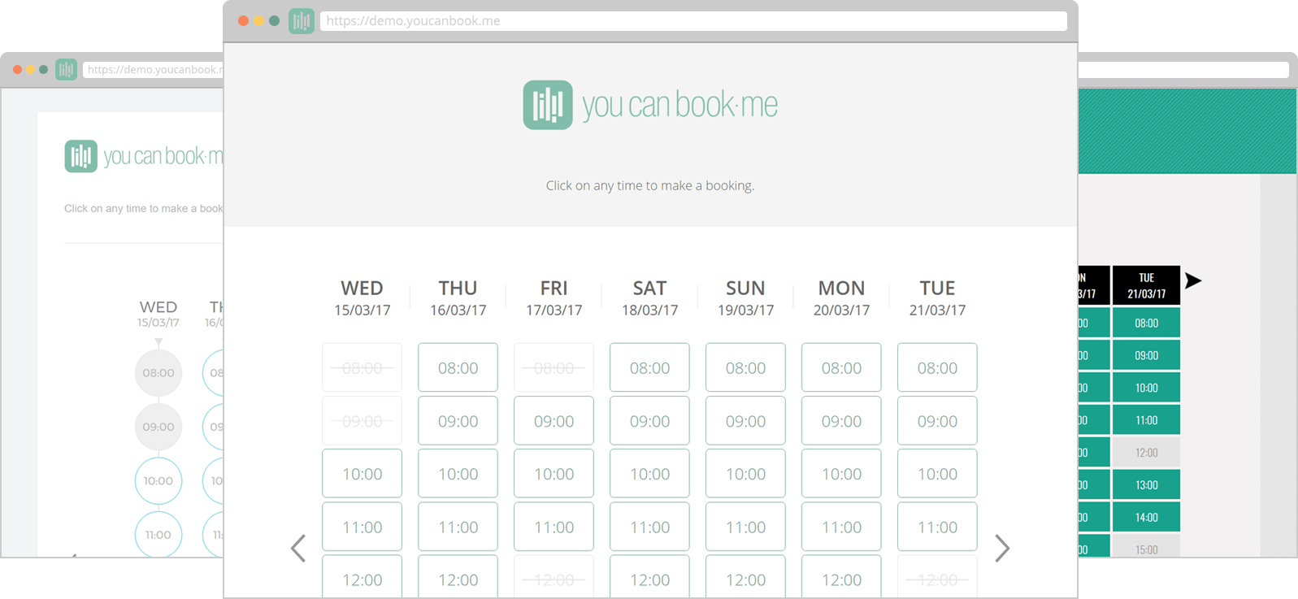Book Thursday 16/03/17 at 08:00 in front window
This screenshot has height=599, width=1298.
pos(458,367)
